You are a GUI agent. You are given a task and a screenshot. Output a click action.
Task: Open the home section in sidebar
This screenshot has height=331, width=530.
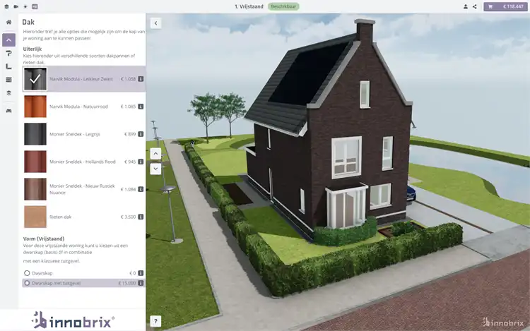point(8,22)
